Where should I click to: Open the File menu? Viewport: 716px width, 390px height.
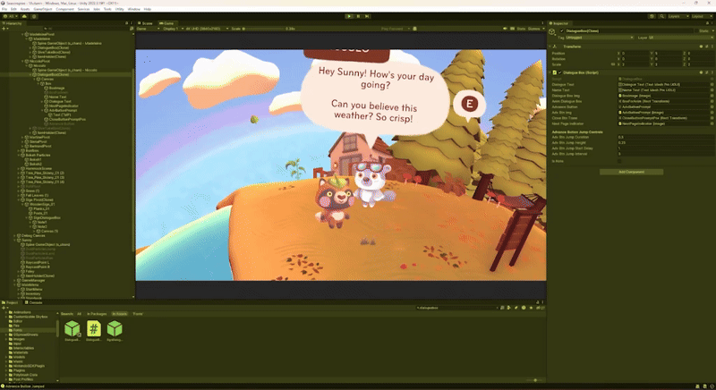click(x=4, y=9)
